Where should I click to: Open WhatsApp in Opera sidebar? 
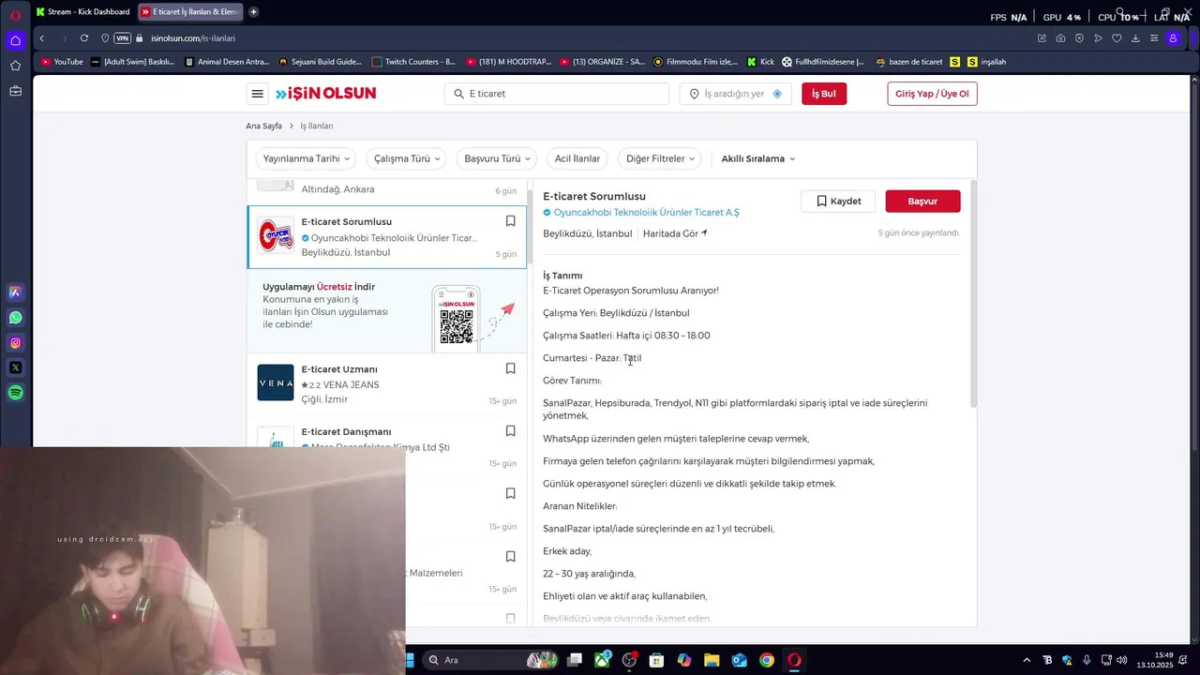pos(15,318)
